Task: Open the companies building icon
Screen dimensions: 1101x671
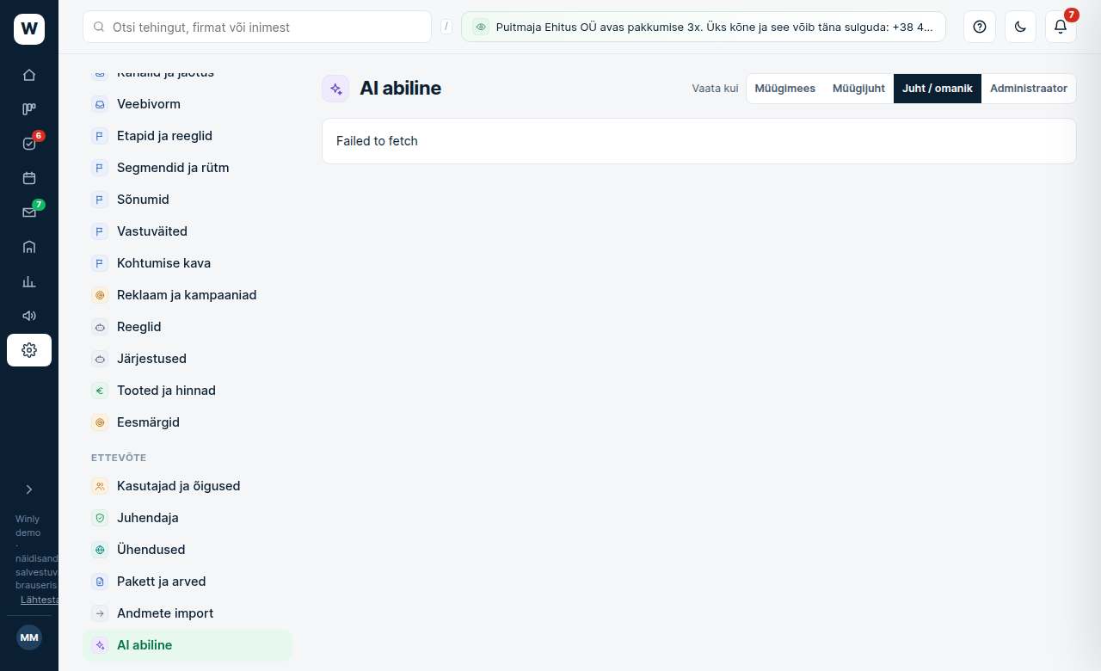Action: click(x=29, y=247)
